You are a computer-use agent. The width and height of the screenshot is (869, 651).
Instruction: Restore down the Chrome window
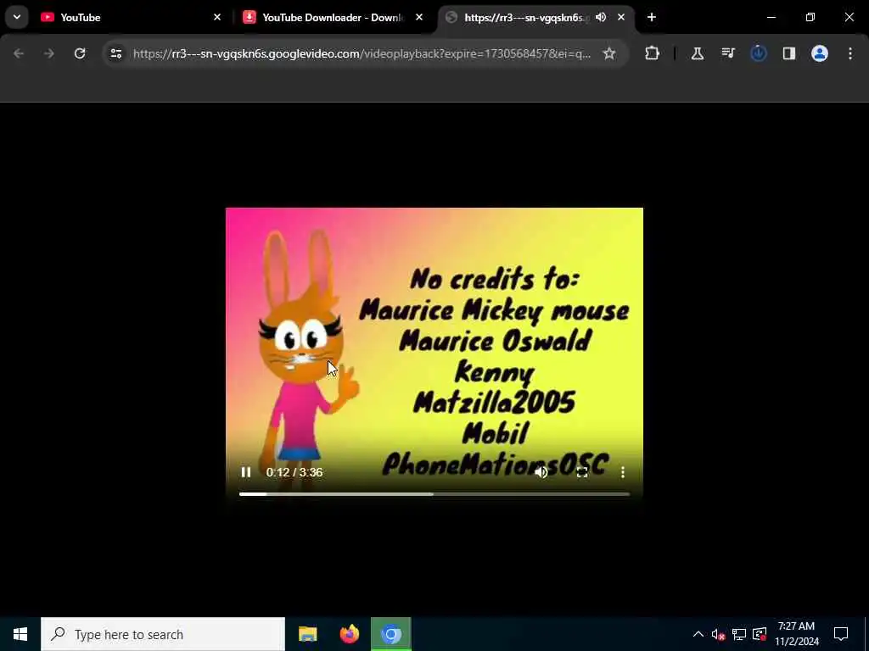(810, 18)
